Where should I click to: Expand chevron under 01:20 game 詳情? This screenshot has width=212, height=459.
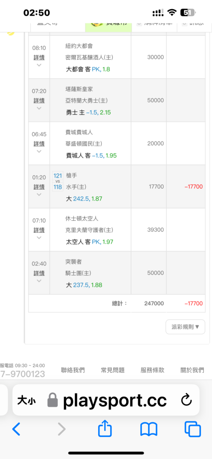(x=39, y=194)
